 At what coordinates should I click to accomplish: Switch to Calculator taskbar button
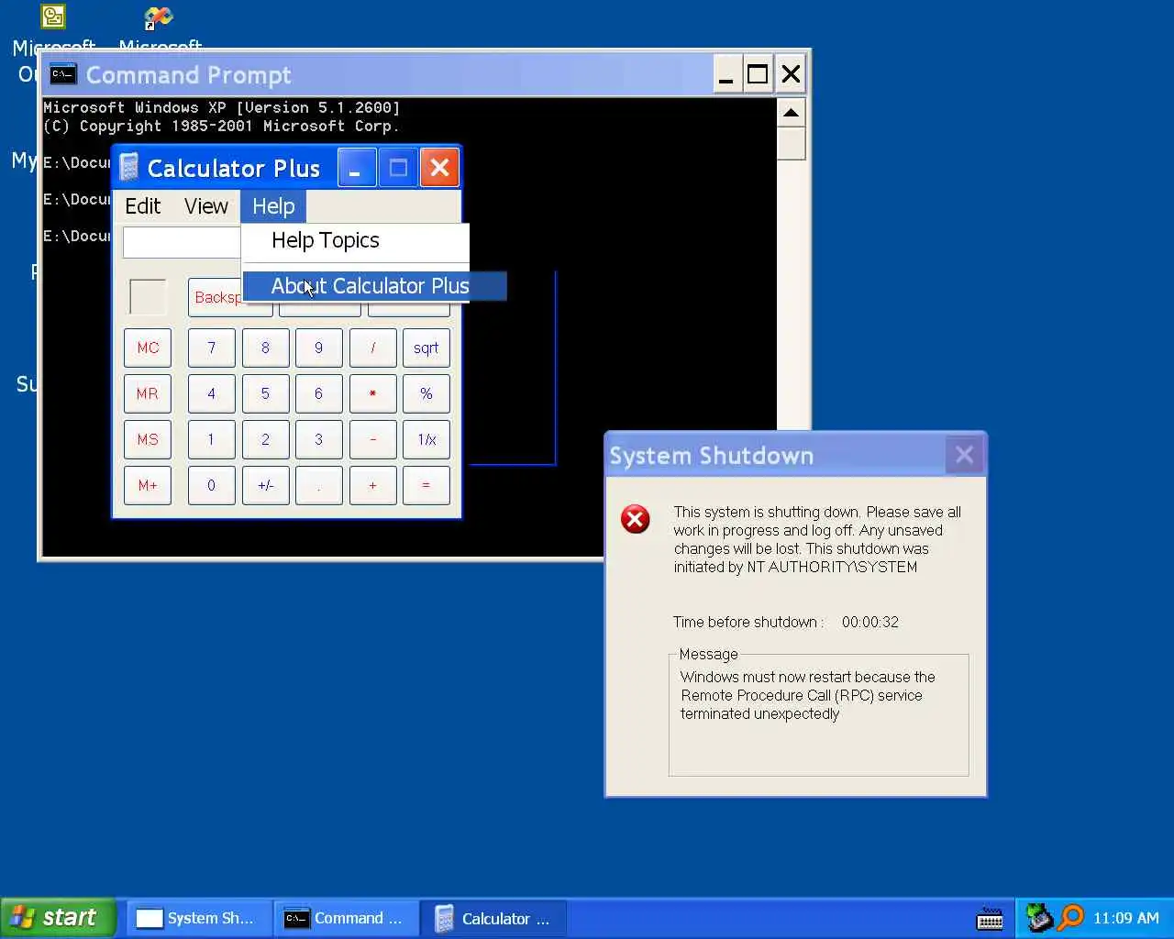[x=493, y=918]
